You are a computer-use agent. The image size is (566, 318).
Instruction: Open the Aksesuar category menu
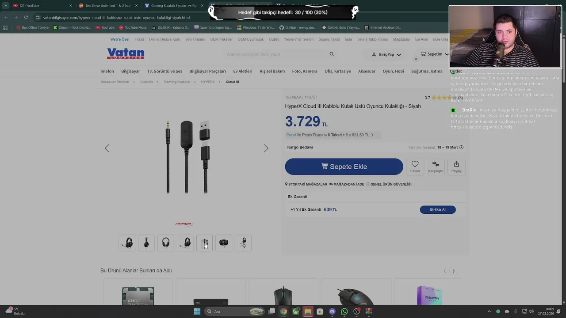pyautogui.click(x=367, y=71)
